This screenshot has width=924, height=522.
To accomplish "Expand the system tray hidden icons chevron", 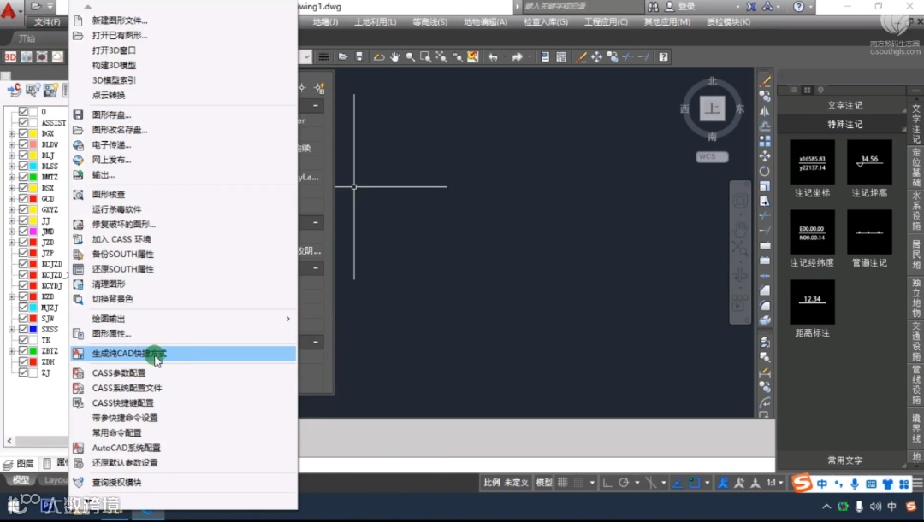I will click(x=826, y=507).
